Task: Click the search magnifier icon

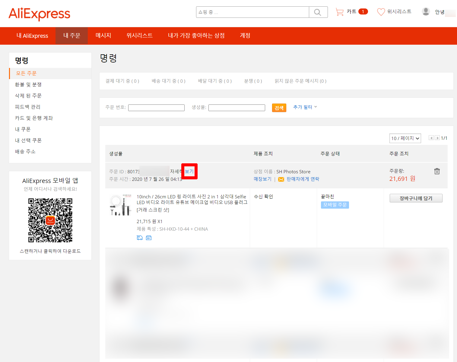Action: tap(318, 12)
